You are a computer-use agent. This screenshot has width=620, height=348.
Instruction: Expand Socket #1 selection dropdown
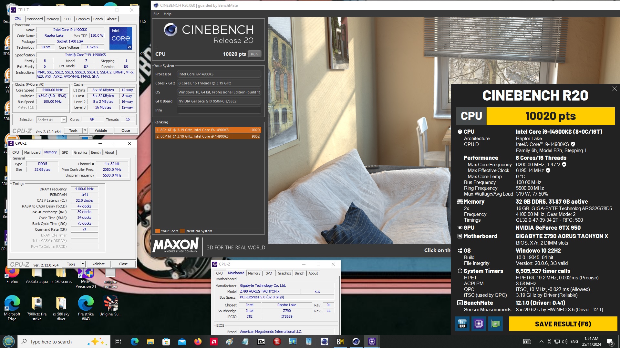pos(64,120)
